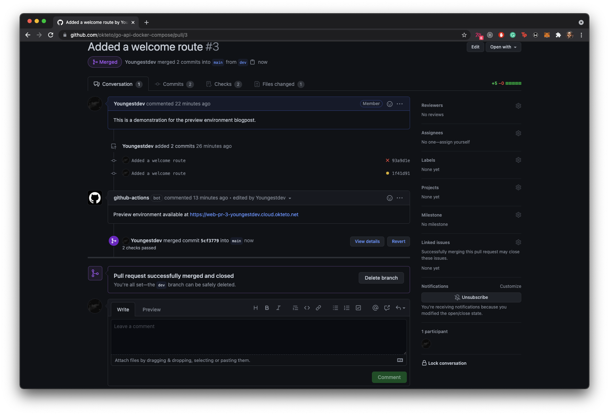Screen dimensions: 609x415
Task: Open Reviewers settings gear
Action: (x=518, y=106)
